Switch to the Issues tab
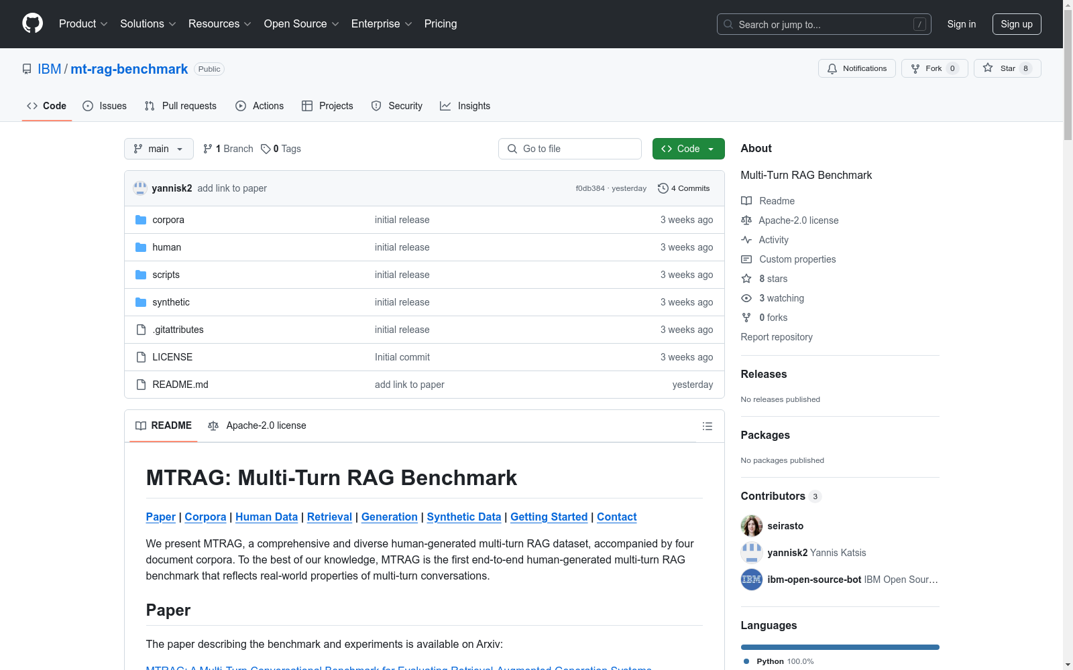 [x=105, y=106]
